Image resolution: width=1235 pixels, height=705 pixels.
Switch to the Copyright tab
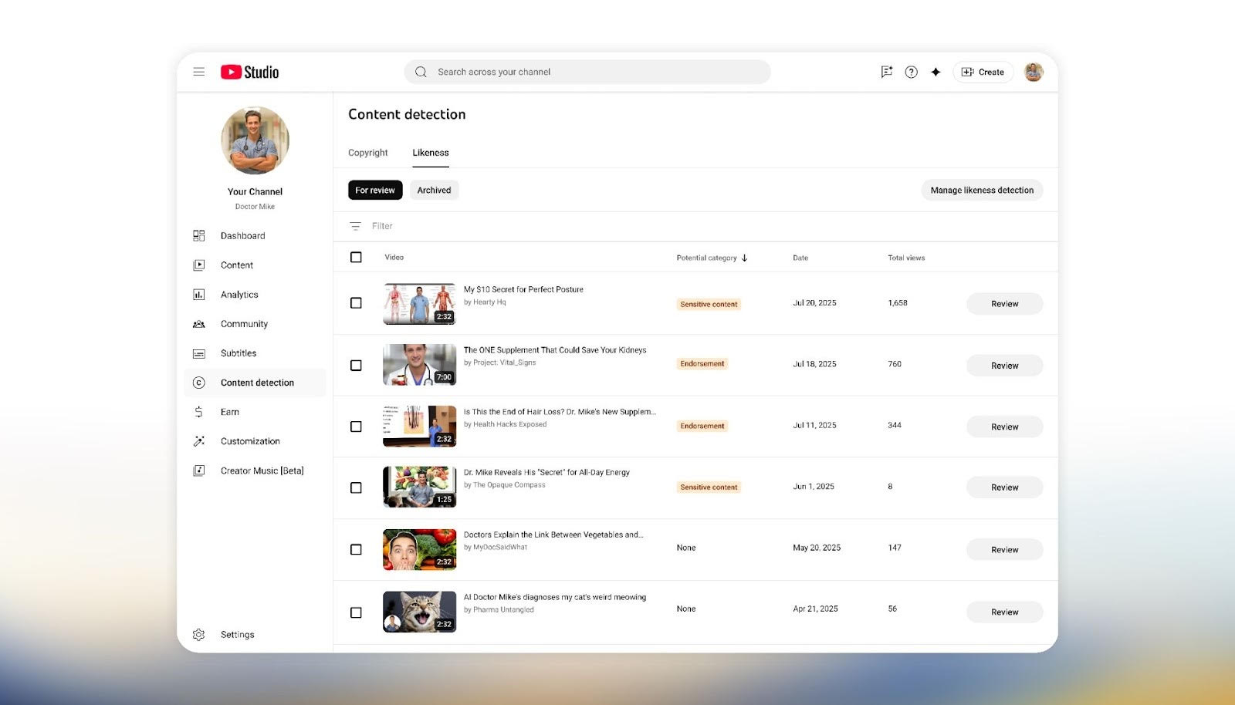(367, 153)
